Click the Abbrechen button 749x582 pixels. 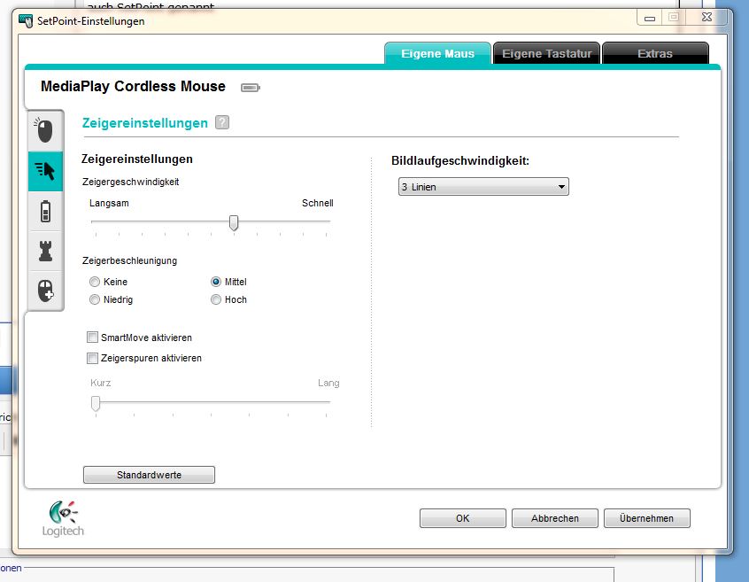554,518
